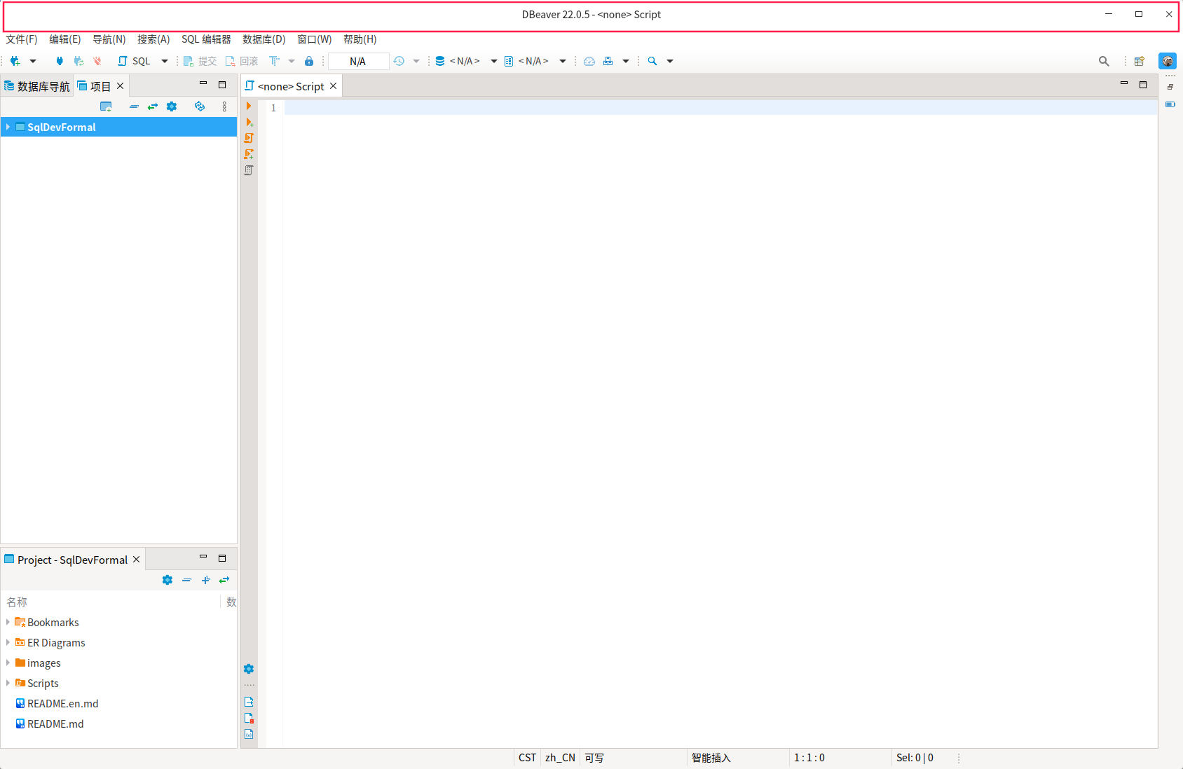Viewport: 1183px width, 769px height.
Task: Open the 搜索(A) menu
Action: click(x=153, y=39)
